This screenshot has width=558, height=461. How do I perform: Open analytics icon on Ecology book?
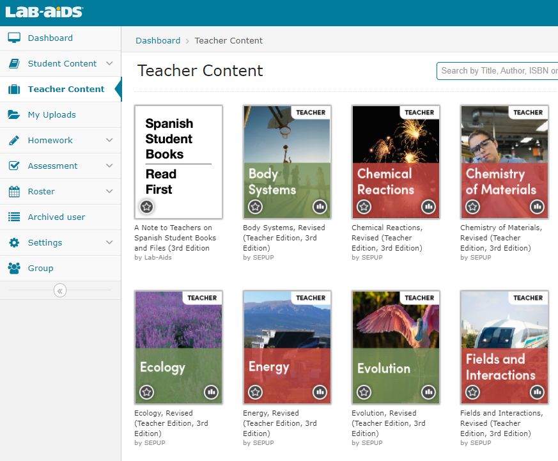(x=211, y=392)
